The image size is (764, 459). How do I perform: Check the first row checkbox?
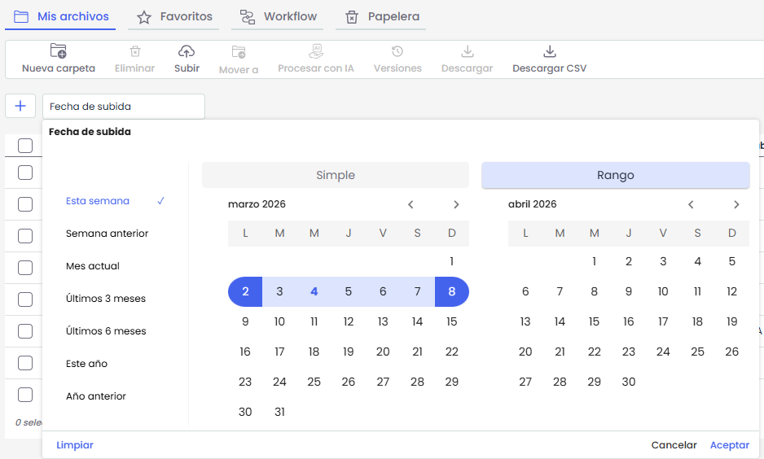click(x=25, y=173)
